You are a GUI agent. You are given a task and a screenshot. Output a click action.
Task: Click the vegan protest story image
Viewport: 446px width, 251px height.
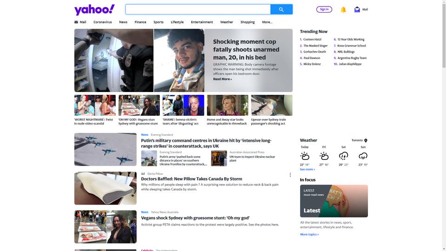[x=105, y=227]
